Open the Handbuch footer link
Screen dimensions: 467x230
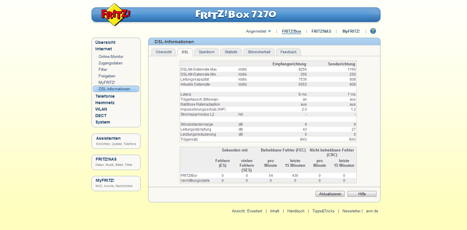(296, 211)
